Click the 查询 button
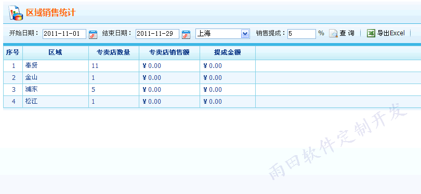421x194 pixels. tap(342, 34)
